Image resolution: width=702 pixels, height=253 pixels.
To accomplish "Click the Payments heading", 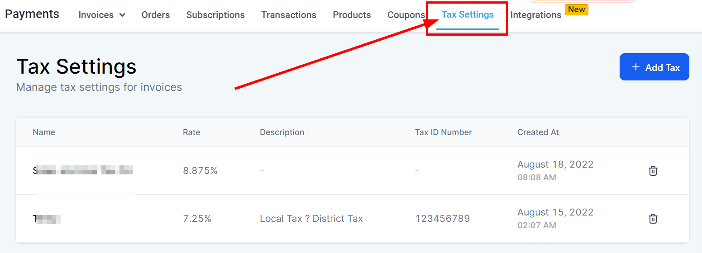I will pos(32,14).
